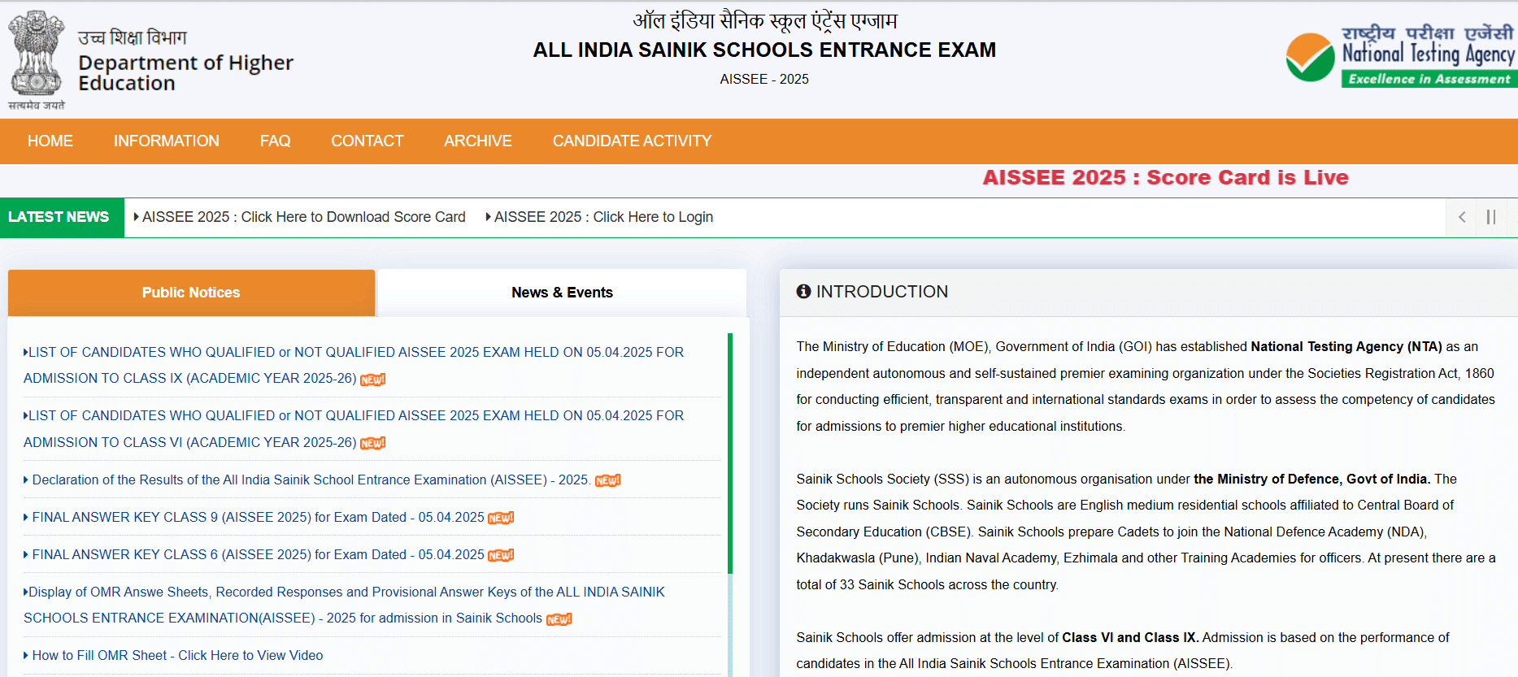Viewport: 1518px width, 677px height.
Task: Pause the latest news ticker
Action: (1490, 217)
